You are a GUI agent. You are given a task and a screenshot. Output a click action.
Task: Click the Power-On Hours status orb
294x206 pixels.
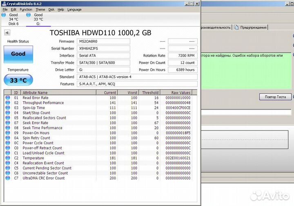(8, 133)
